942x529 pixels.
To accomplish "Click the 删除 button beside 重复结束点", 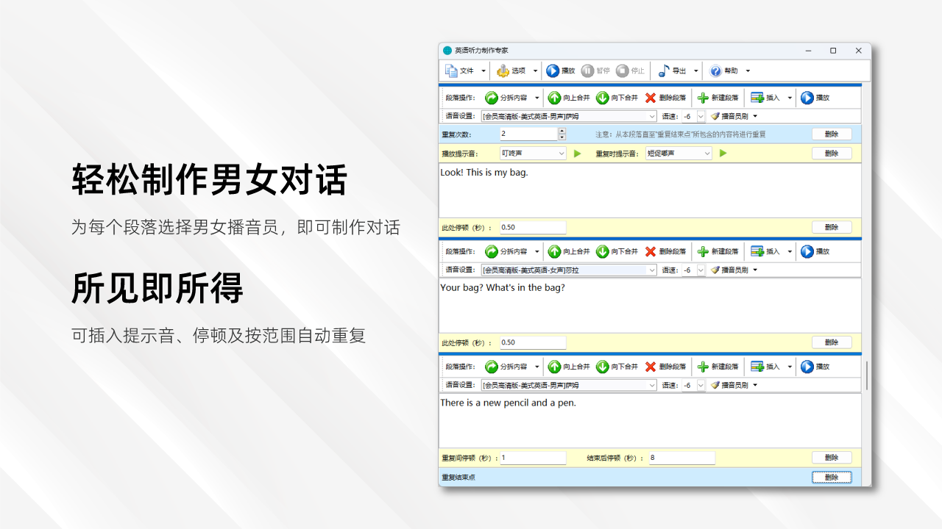I will [832, 477].
